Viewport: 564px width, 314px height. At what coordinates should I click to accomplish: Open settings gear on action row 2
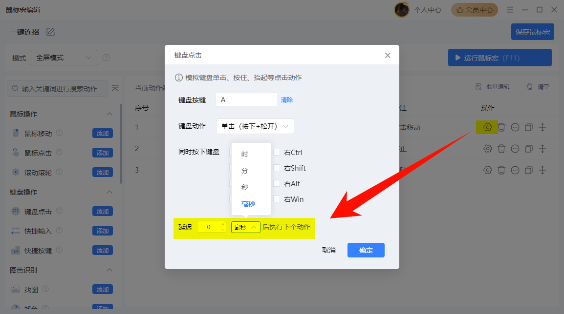pyautogui.click(x=487, y=149)
